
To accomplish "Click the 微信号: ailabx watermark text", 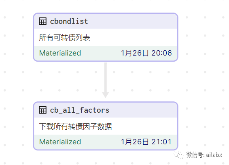I will (204, 155).
